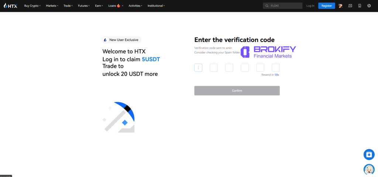
Task: Click the blue floating download button
Action: point(369,155)
